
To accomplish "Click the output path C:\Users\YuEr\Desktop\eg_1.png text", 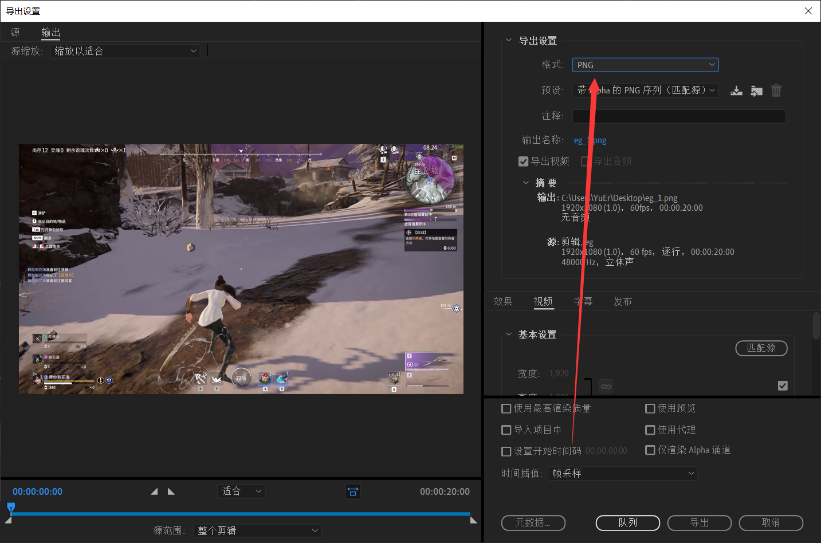I will pos(619,198).
